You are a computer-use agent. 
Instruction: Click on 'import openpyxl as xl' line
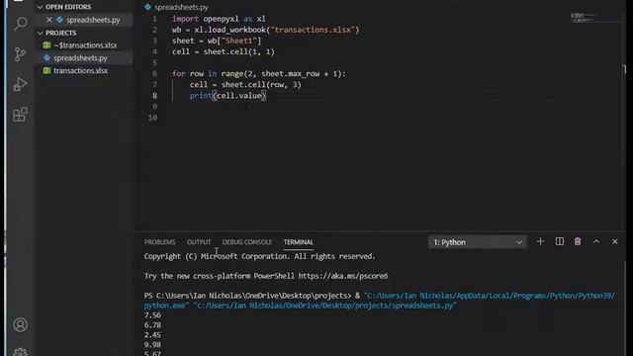pyautogui.click(x=219, y=19)
